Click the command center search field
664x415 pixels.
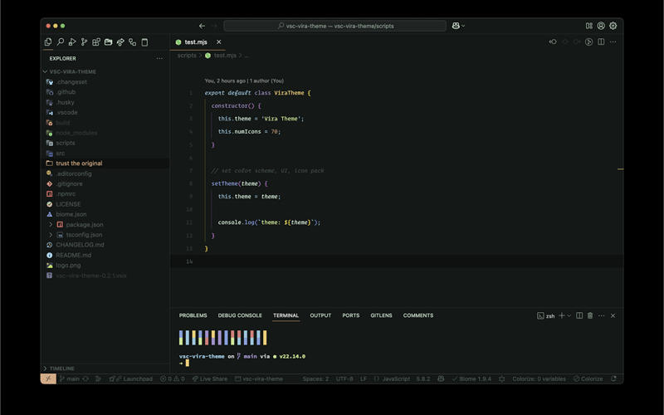[x=335, y=26]
